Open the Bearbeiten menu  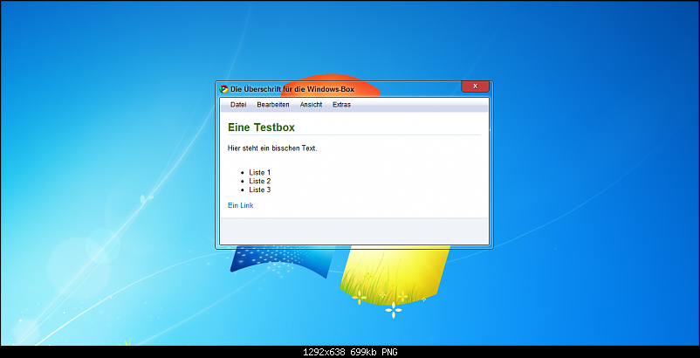[273, 105]
